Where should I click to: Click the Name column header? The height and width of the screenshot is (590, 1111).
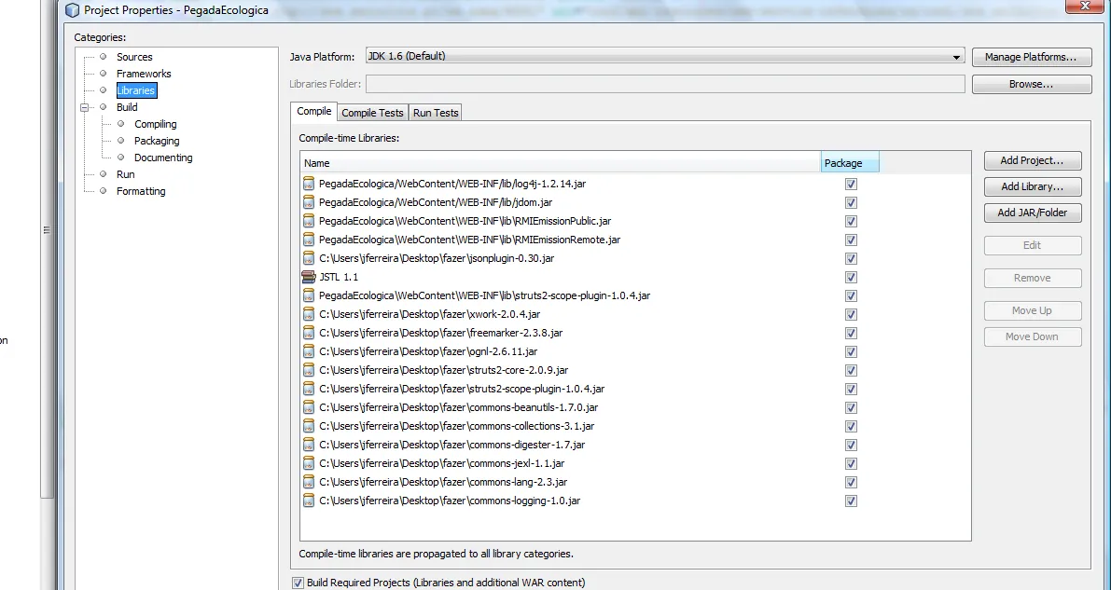(560, 163)
